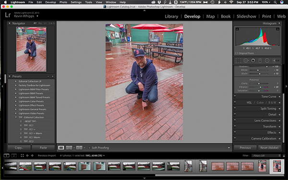
Task: Open the Photo menu in menu bar
Action: 63,2
